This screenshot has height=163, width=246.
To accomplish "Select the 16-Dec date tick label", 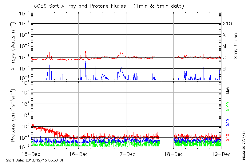I will click(x=79, y=153).
